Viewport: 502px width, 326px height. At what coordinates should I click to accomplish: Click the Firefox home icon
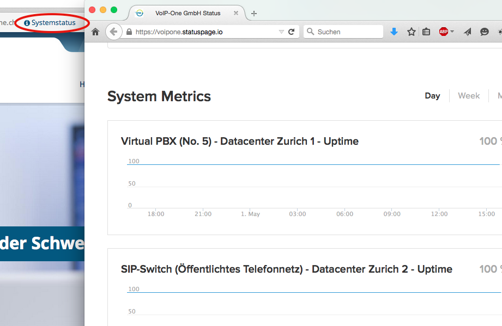click(x=95, y=32)
